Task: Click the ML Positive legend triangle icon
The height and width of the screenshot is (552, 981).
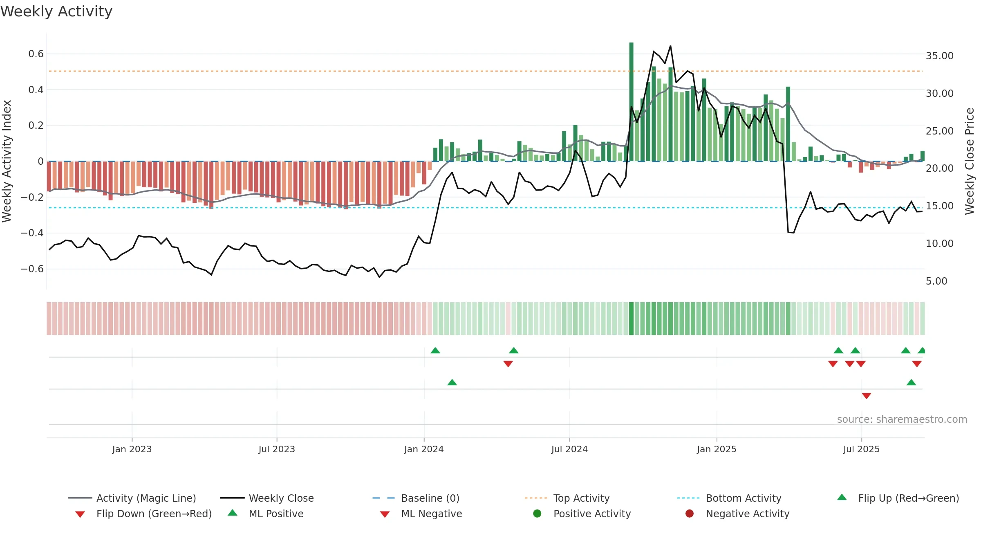Action: (233, 513)
